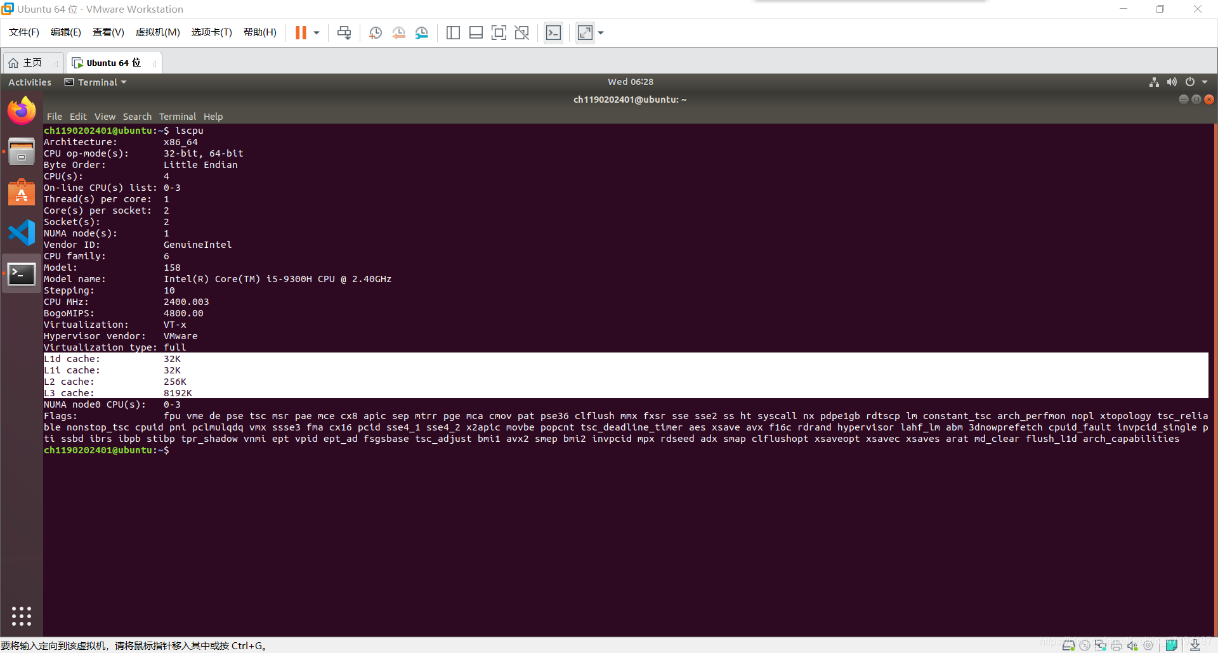Click the network adapter status icon
Image resolution: width=1218 pixels, height=653 pixels.
coord(1101,645)
